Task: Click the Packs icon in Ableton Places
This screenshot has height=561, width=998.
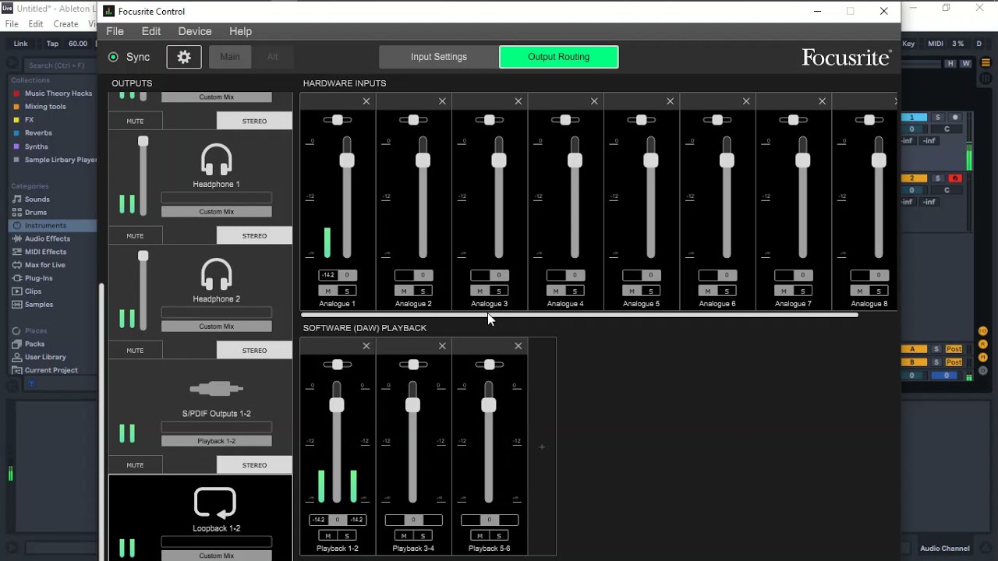Action: [16, 344]
